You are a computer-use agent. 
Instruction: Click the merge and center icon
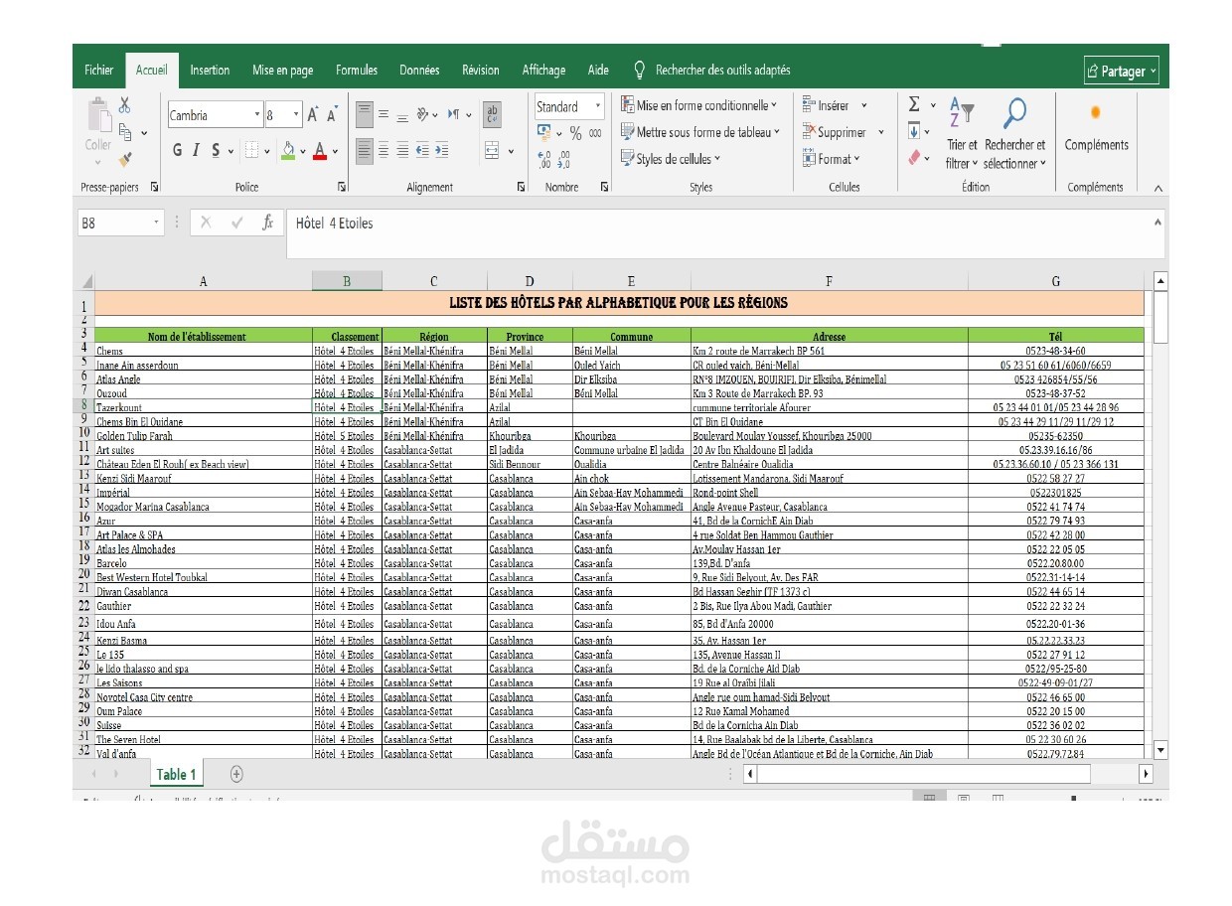(x=492, y=150)
